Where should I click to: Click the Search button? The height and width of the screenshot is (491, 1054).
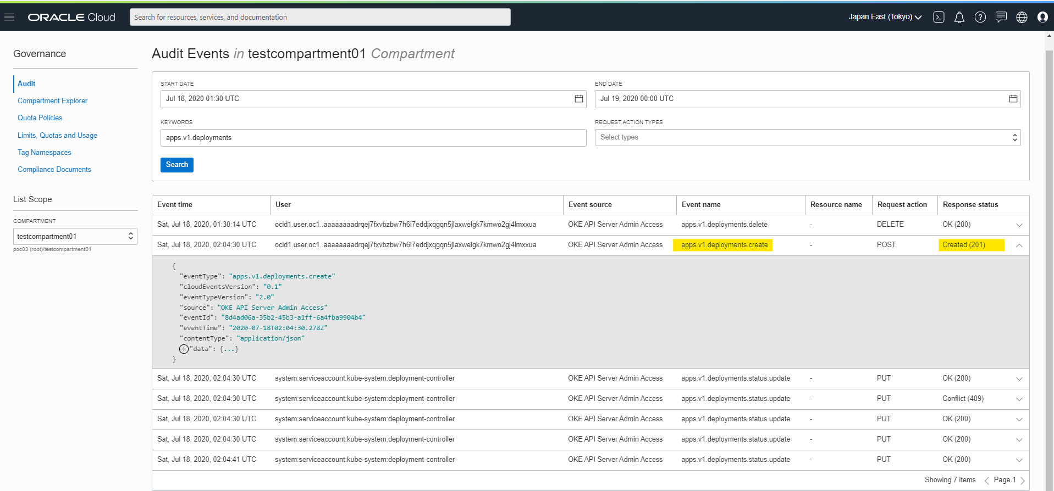coord(177,165)
